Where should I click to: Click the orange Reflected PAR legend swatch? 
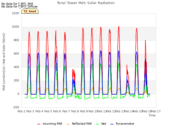tap(68, 124)
